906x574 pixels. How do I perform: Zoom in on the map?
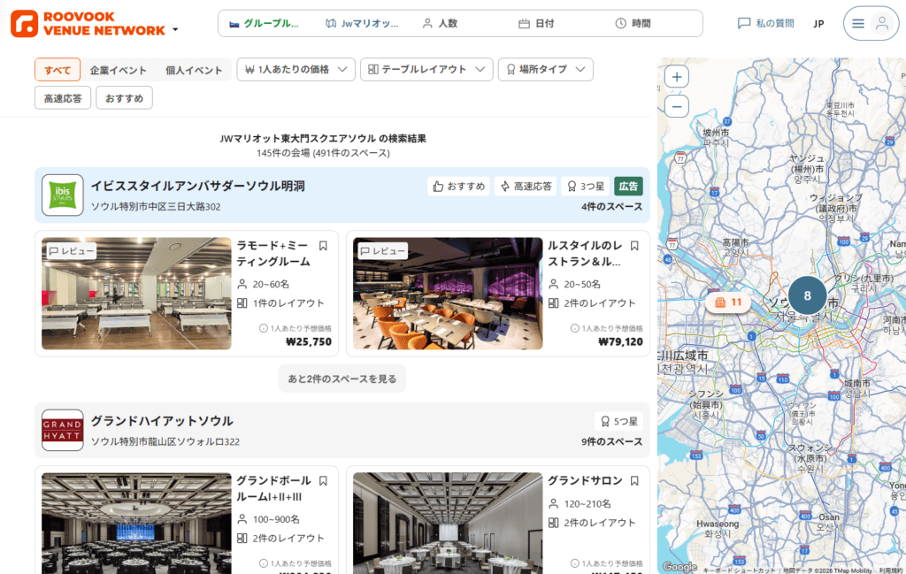677,77
